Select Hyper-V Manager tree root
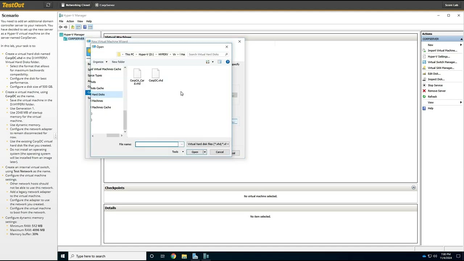 74,35
